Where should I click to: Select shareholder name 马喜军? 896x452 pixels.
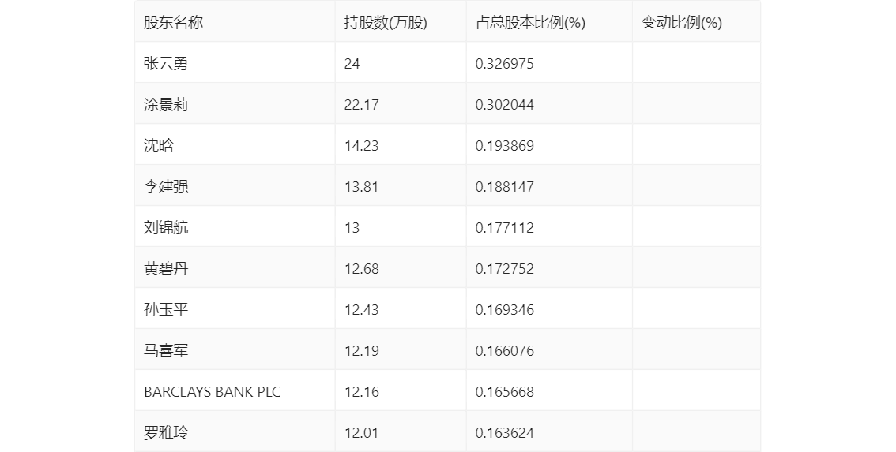166,351
